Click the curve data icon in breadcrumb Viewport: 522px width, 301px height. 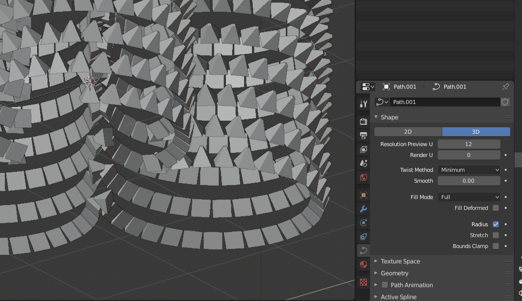pyautogui.click(x=436, y=87)
